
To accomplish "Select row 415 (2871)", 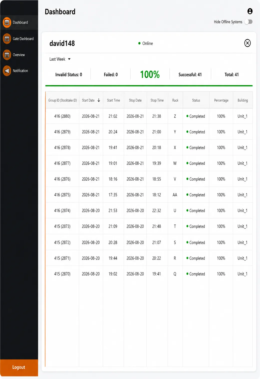I will click(x=149, y=258).
